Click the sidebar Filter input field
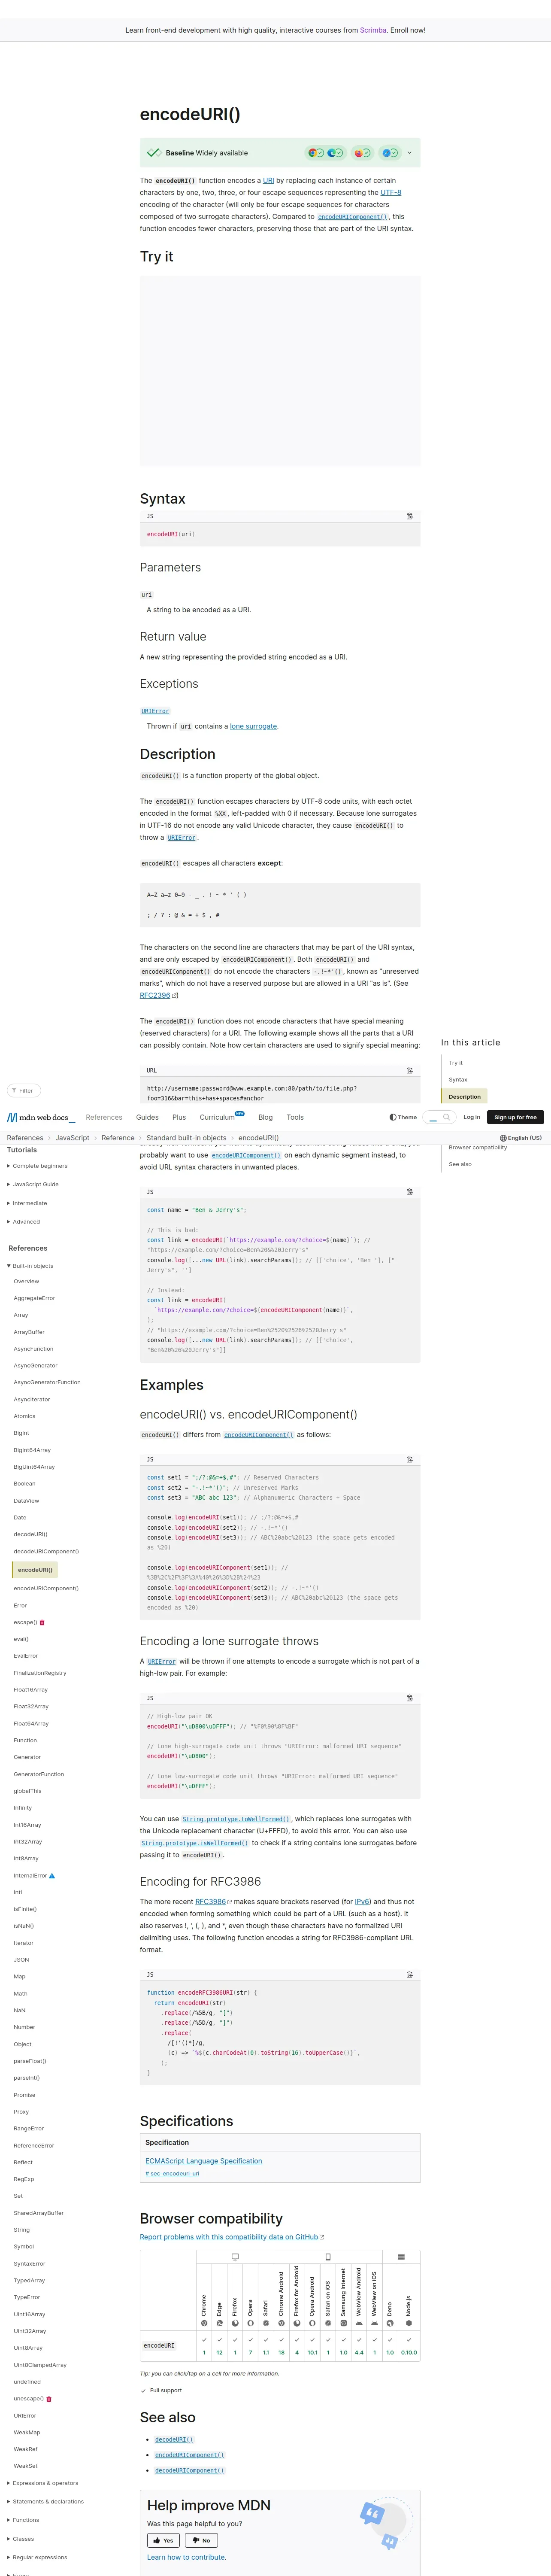Image resolution: width=551 pixels, height=2576 pixels. point(25,1091)
